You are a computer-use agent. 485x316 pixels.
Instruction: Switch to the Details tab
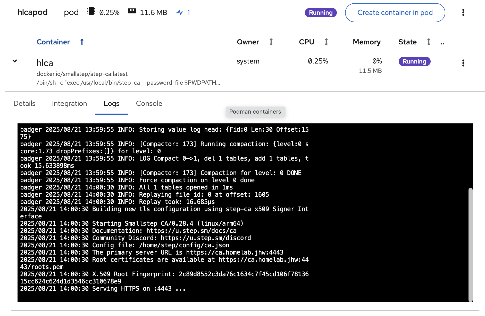pos(24,104)
